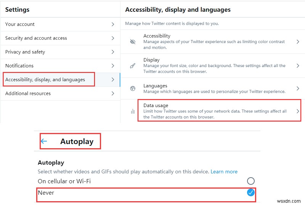Viewport: 305px width, 205px height.
Task: Click the Languages globe icon
Action: click(x=133, y=88)
